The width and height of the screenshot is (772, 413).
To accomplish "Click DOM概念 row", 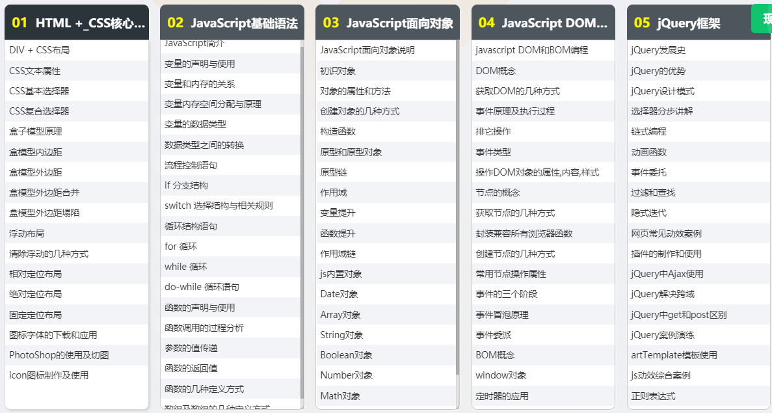I will (543, 71).
